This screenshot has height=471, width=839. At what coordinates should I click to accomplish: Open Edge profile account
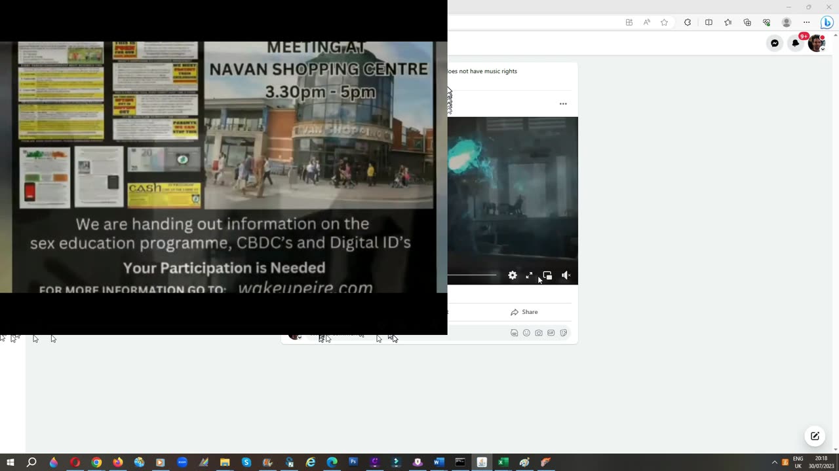787,22
